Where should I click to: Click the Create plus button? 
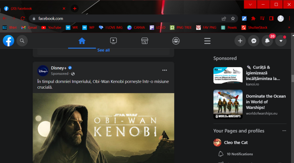[x=240, y=41]
